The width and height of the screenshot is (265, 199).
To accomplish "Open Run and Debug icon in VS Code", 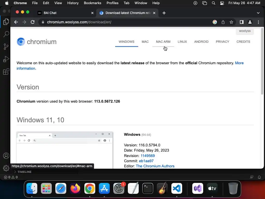I will [x=6, y=59].
